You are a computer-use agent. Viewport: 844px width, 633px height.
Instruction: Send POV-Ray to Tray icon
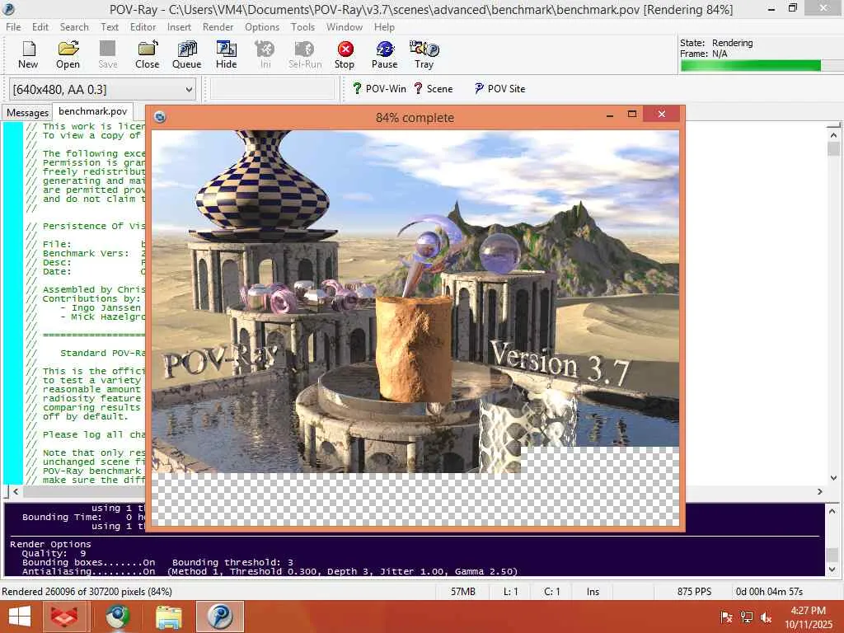pyautogui.click(x=424, y=55)
